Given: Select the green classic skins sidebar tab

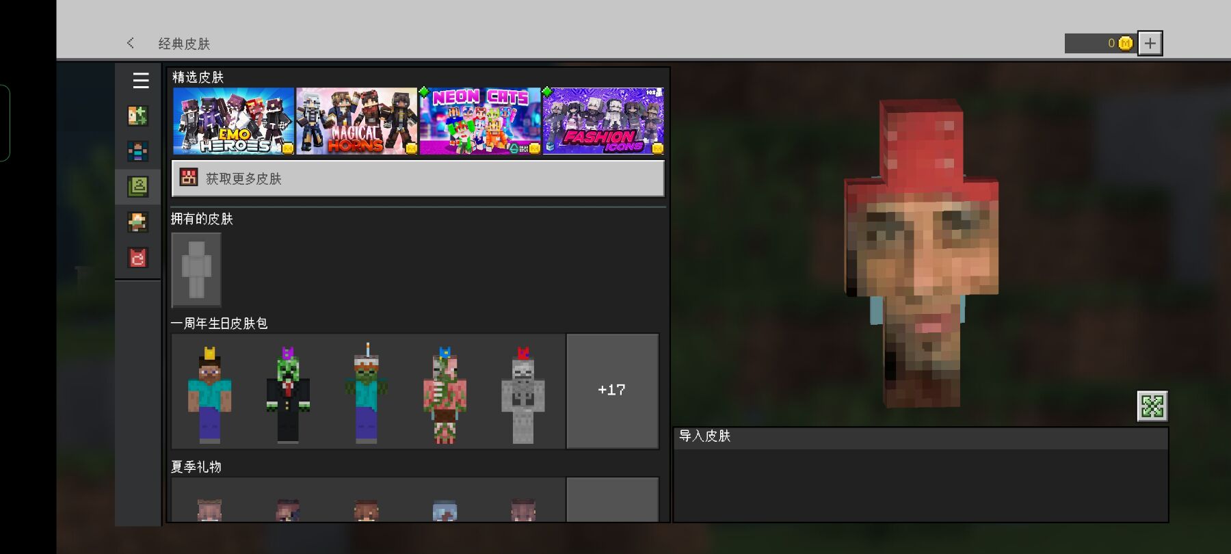Looking at the screenshot, I should (137, 186).
